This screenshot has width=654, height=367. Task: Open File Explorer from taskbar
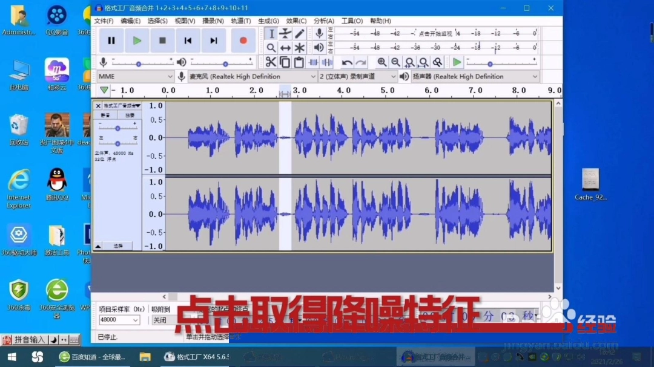(145, 357)
